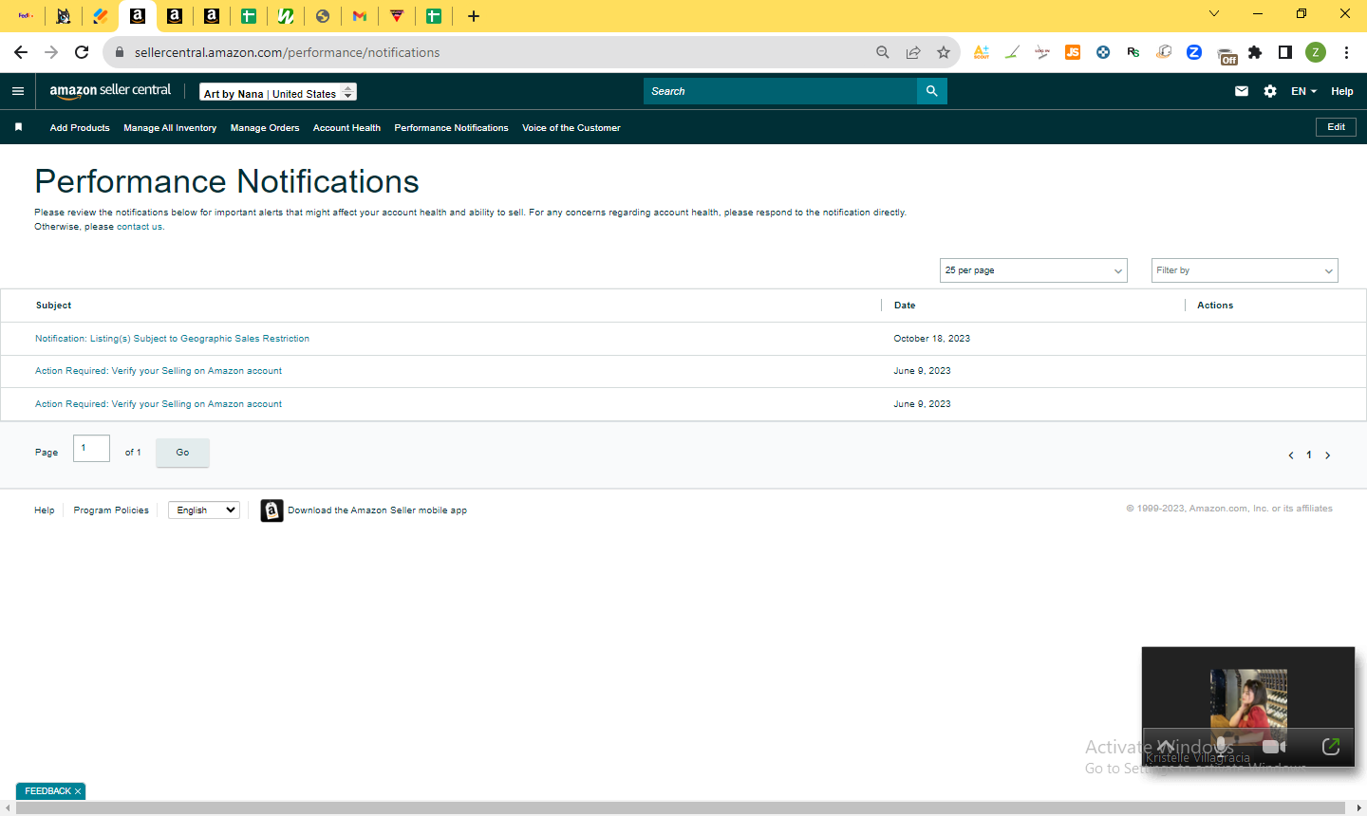The image size is (1367, 816).
Task: Click the amazon seller central logo
Action: point(110,90)
